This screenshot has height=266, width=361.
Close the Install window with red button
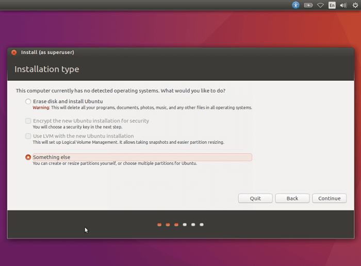pos(14,53)
